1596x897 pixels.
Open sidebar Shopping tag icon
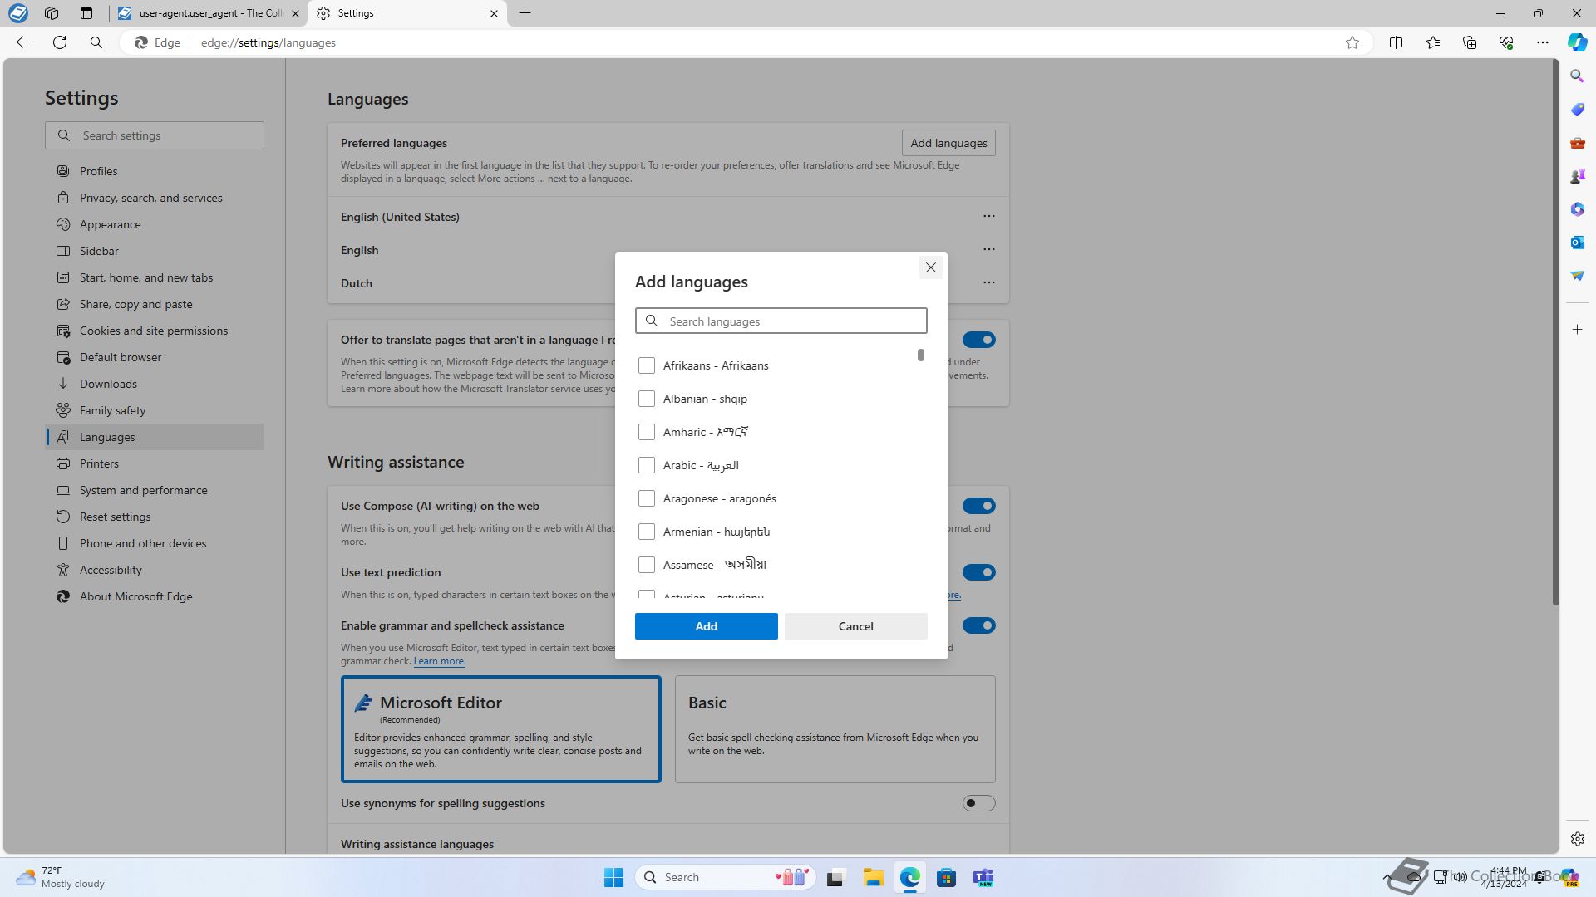(1577, 110)
